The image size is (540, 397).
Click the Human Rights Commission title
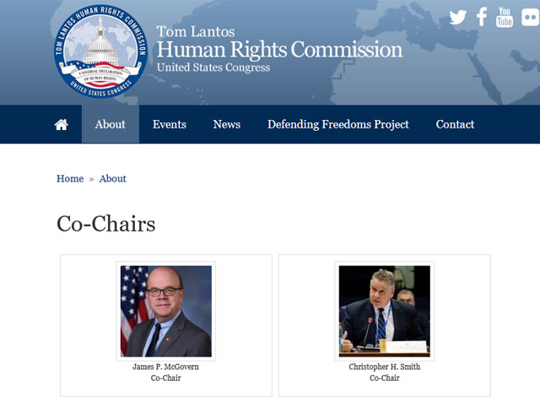tap(279, 50)
